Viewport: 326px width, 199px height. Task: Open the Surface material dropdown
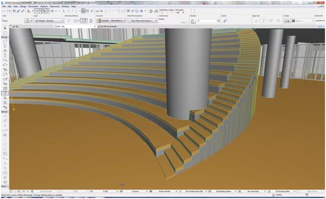(302, 21)
